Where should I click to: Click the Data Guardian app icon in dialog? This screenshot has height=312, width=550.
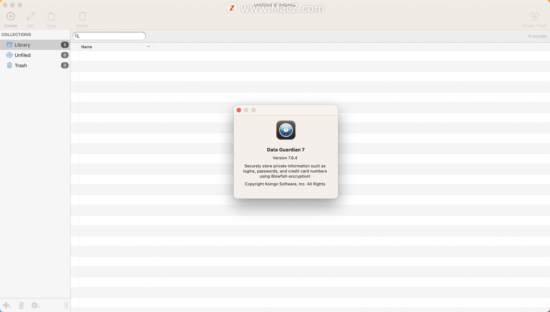pyautogui.click(x=286, y=130)
